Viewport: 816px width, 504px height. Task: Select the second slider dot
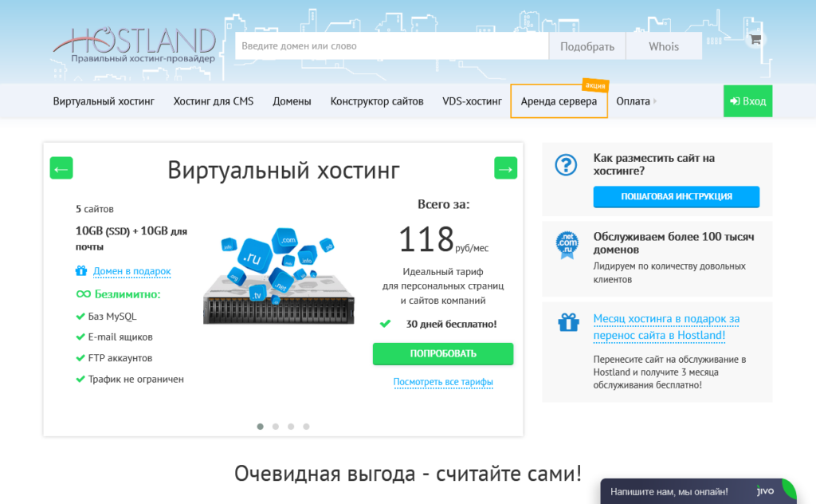[x=276, y=427]
